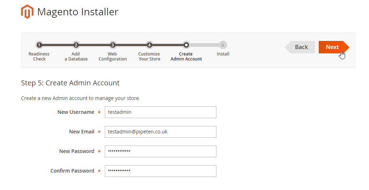This screenshot has height=190, width=369.
Task: Go to Readiness Check step label
Action: point(39,56)
